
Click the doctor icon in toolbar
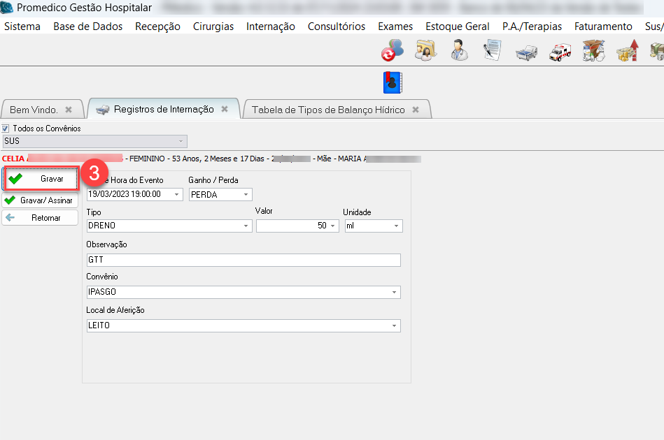click(459, 50)
